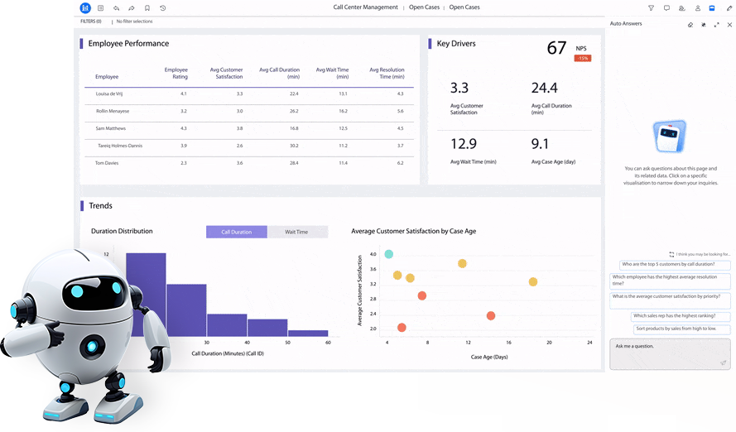Open the history clock icon

(162, 7)
